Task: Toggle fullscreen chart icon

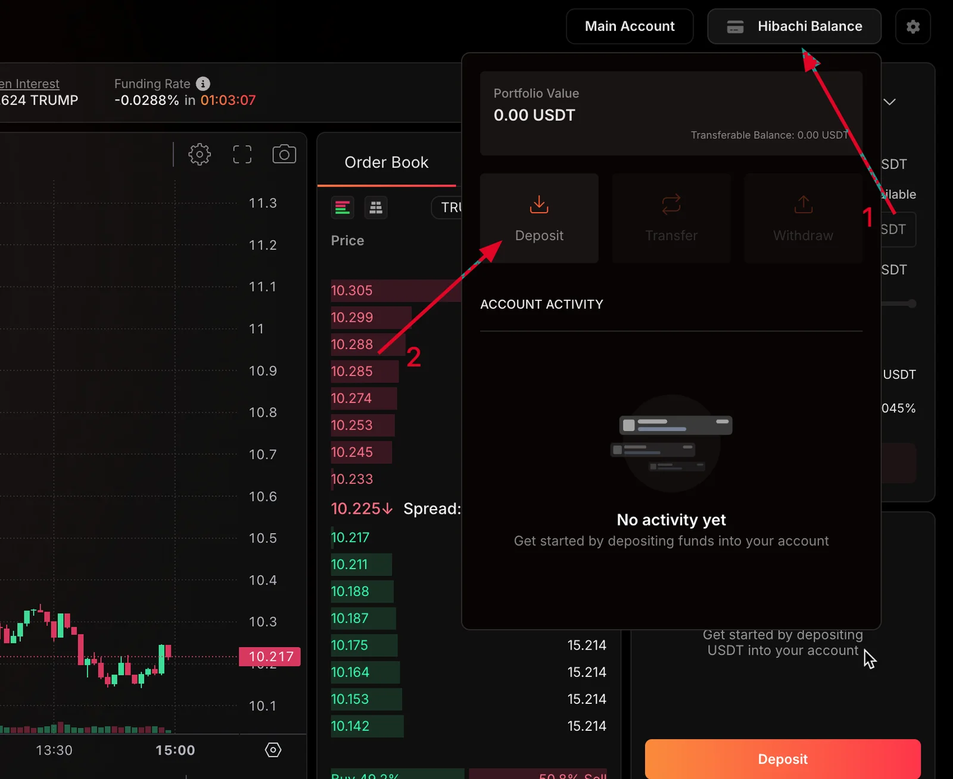Action: click(x=242, y=154)
